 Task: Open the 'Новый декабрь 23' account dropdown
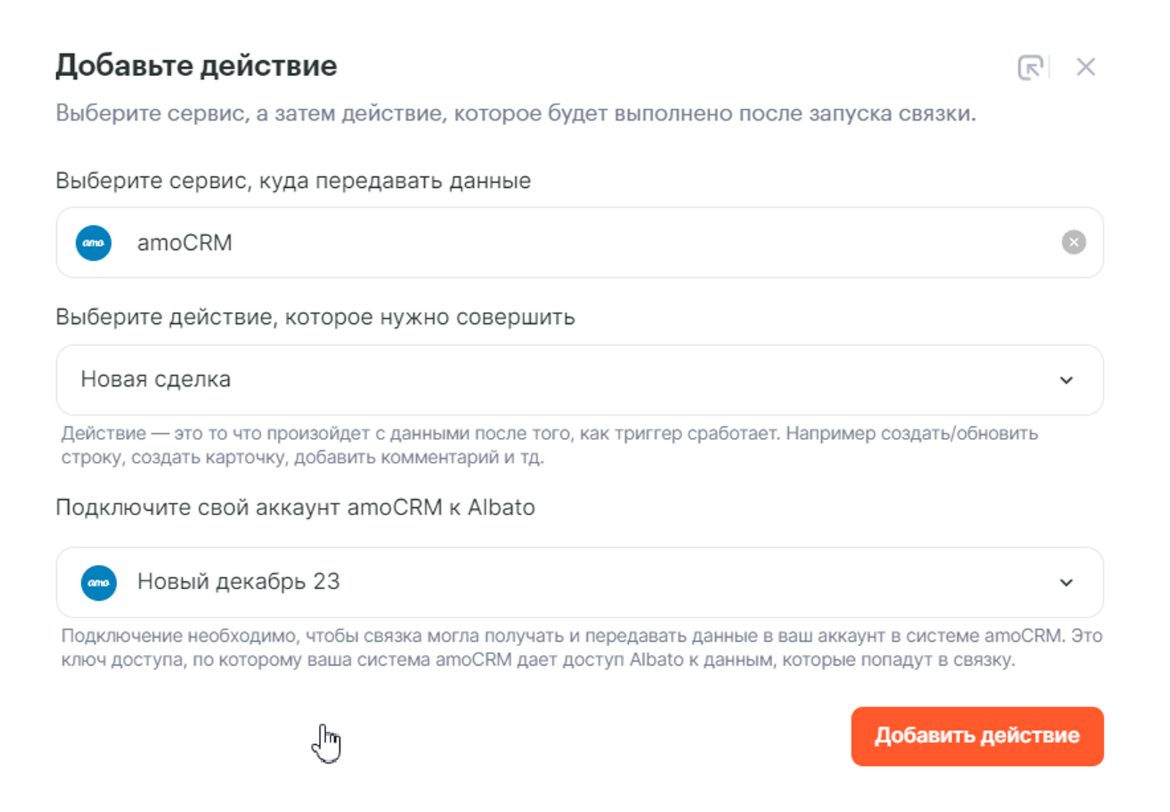click(x=512, y=583)
